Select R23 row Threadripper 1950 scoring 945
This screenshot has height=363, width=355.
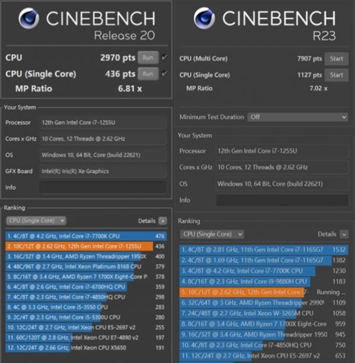coord(264,335)
